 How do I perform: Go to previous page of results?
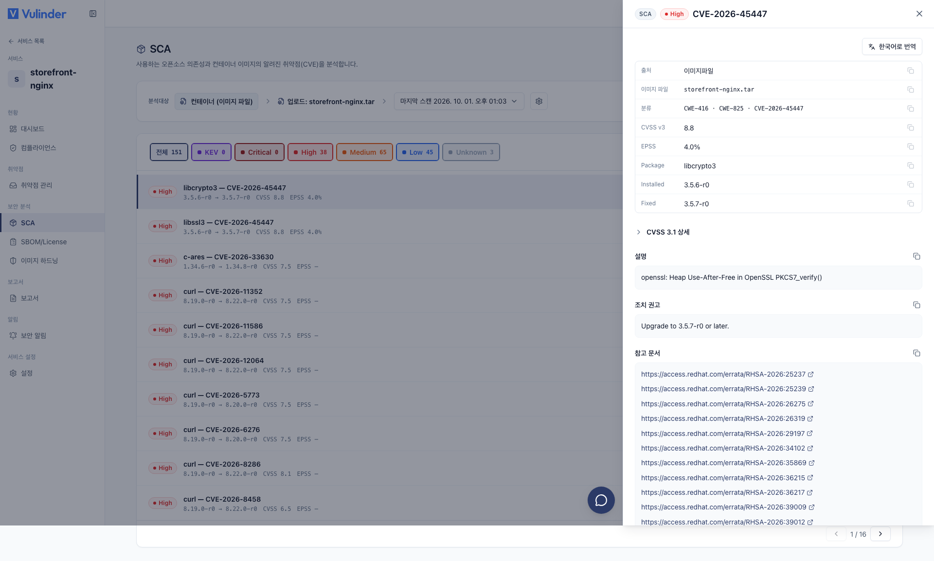836,534
